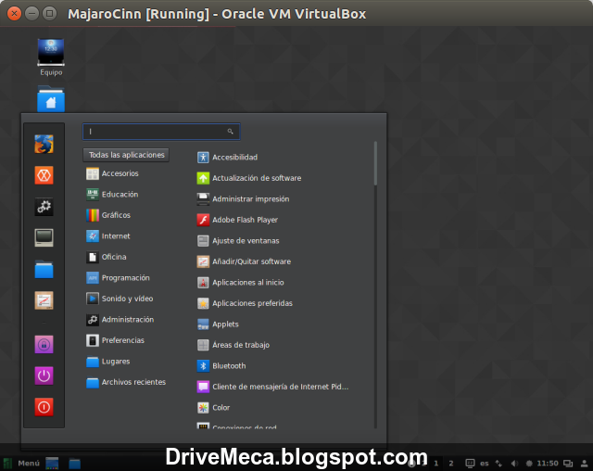593x471 pixels.
Task: Select the Accesorios category
Action: (x=112, y=173)
